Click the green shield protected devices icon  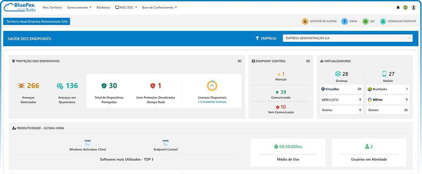point(104,86)
